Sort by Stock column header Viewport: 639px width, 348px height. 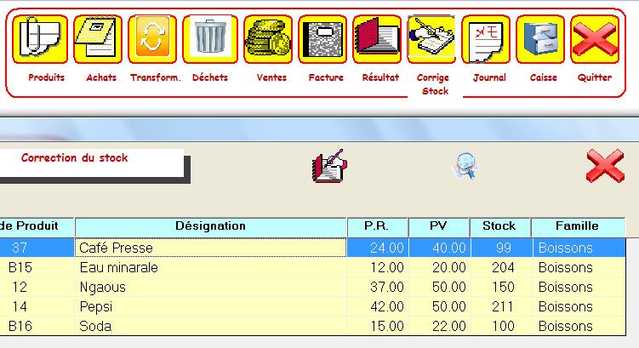500,226
